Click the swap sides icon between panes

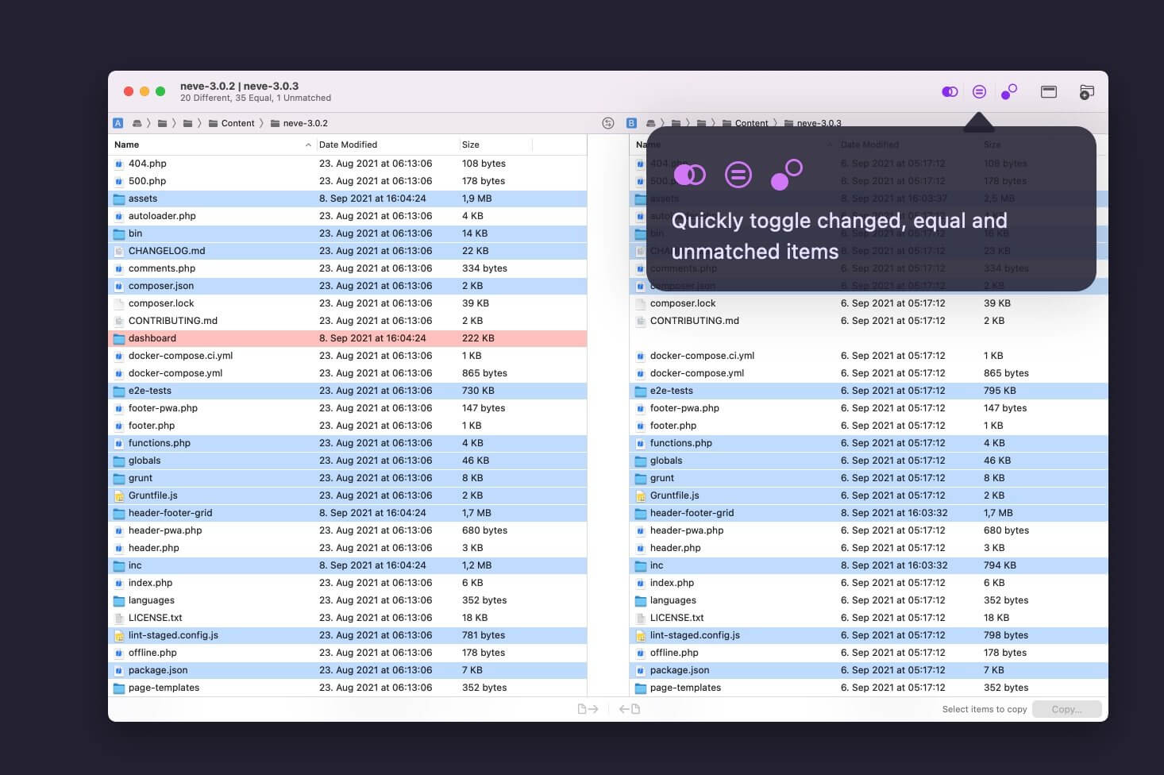(608, 123)
